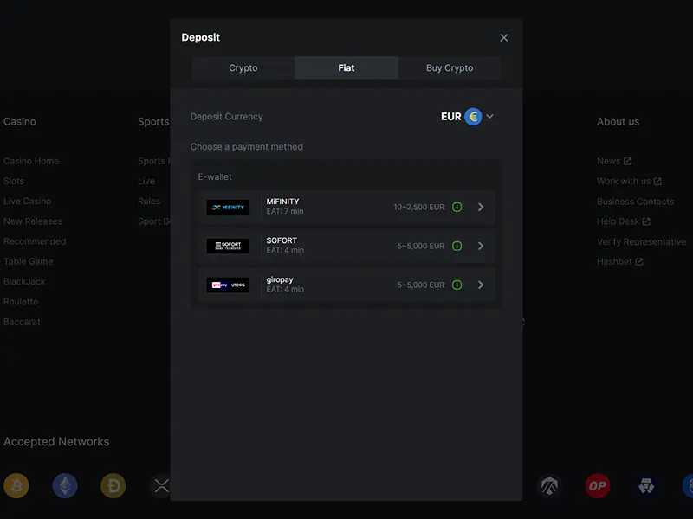The height and width of the screenshot is (519, 693).
Task: Open the News external link
Action: (614, 161)
